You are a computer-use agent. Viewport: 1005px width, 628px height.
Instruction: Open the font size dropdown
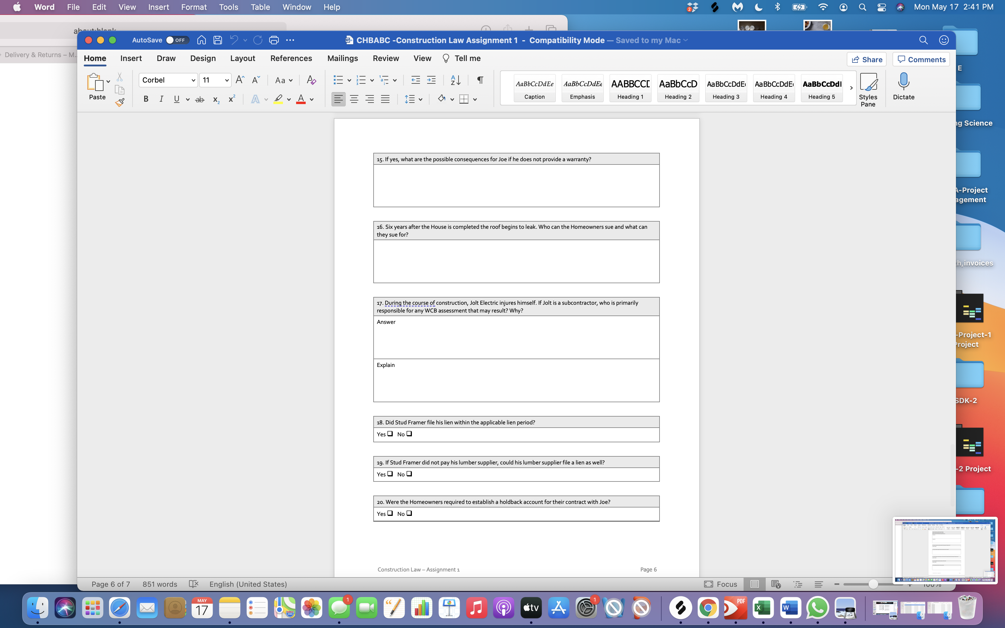pos(226,80)
